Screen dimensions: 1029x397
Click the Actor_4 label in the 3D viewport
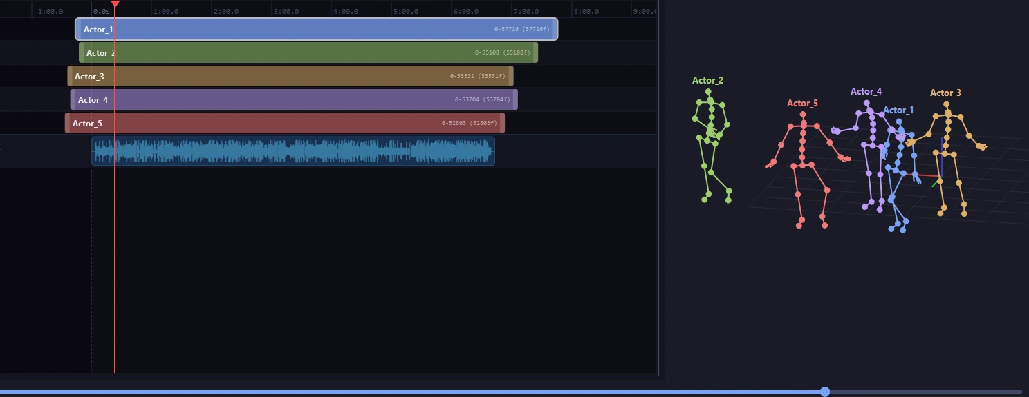[866, 91]
